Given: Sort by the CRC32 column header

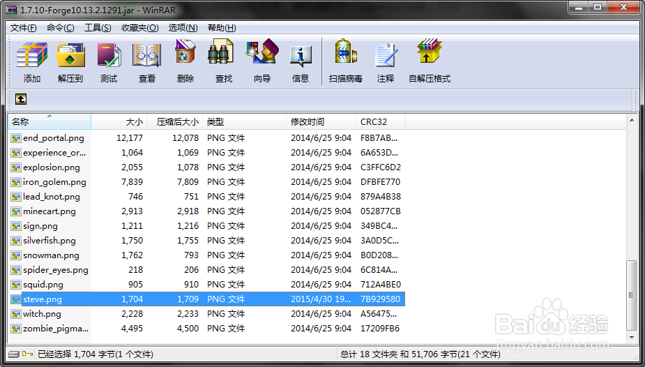Looking at the screenshot, I should [381, 122].
